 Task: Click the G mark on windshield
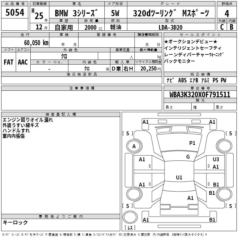click(188, 156)
